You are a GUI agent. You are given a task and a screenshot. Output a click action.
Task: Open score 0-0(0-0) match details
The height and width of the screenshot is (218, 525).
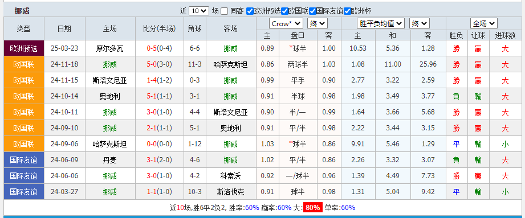[x=160, y=144]
